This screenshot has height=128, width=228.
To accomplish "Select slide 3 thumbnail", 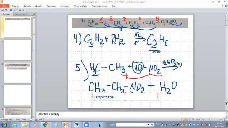I will (17, 73).
